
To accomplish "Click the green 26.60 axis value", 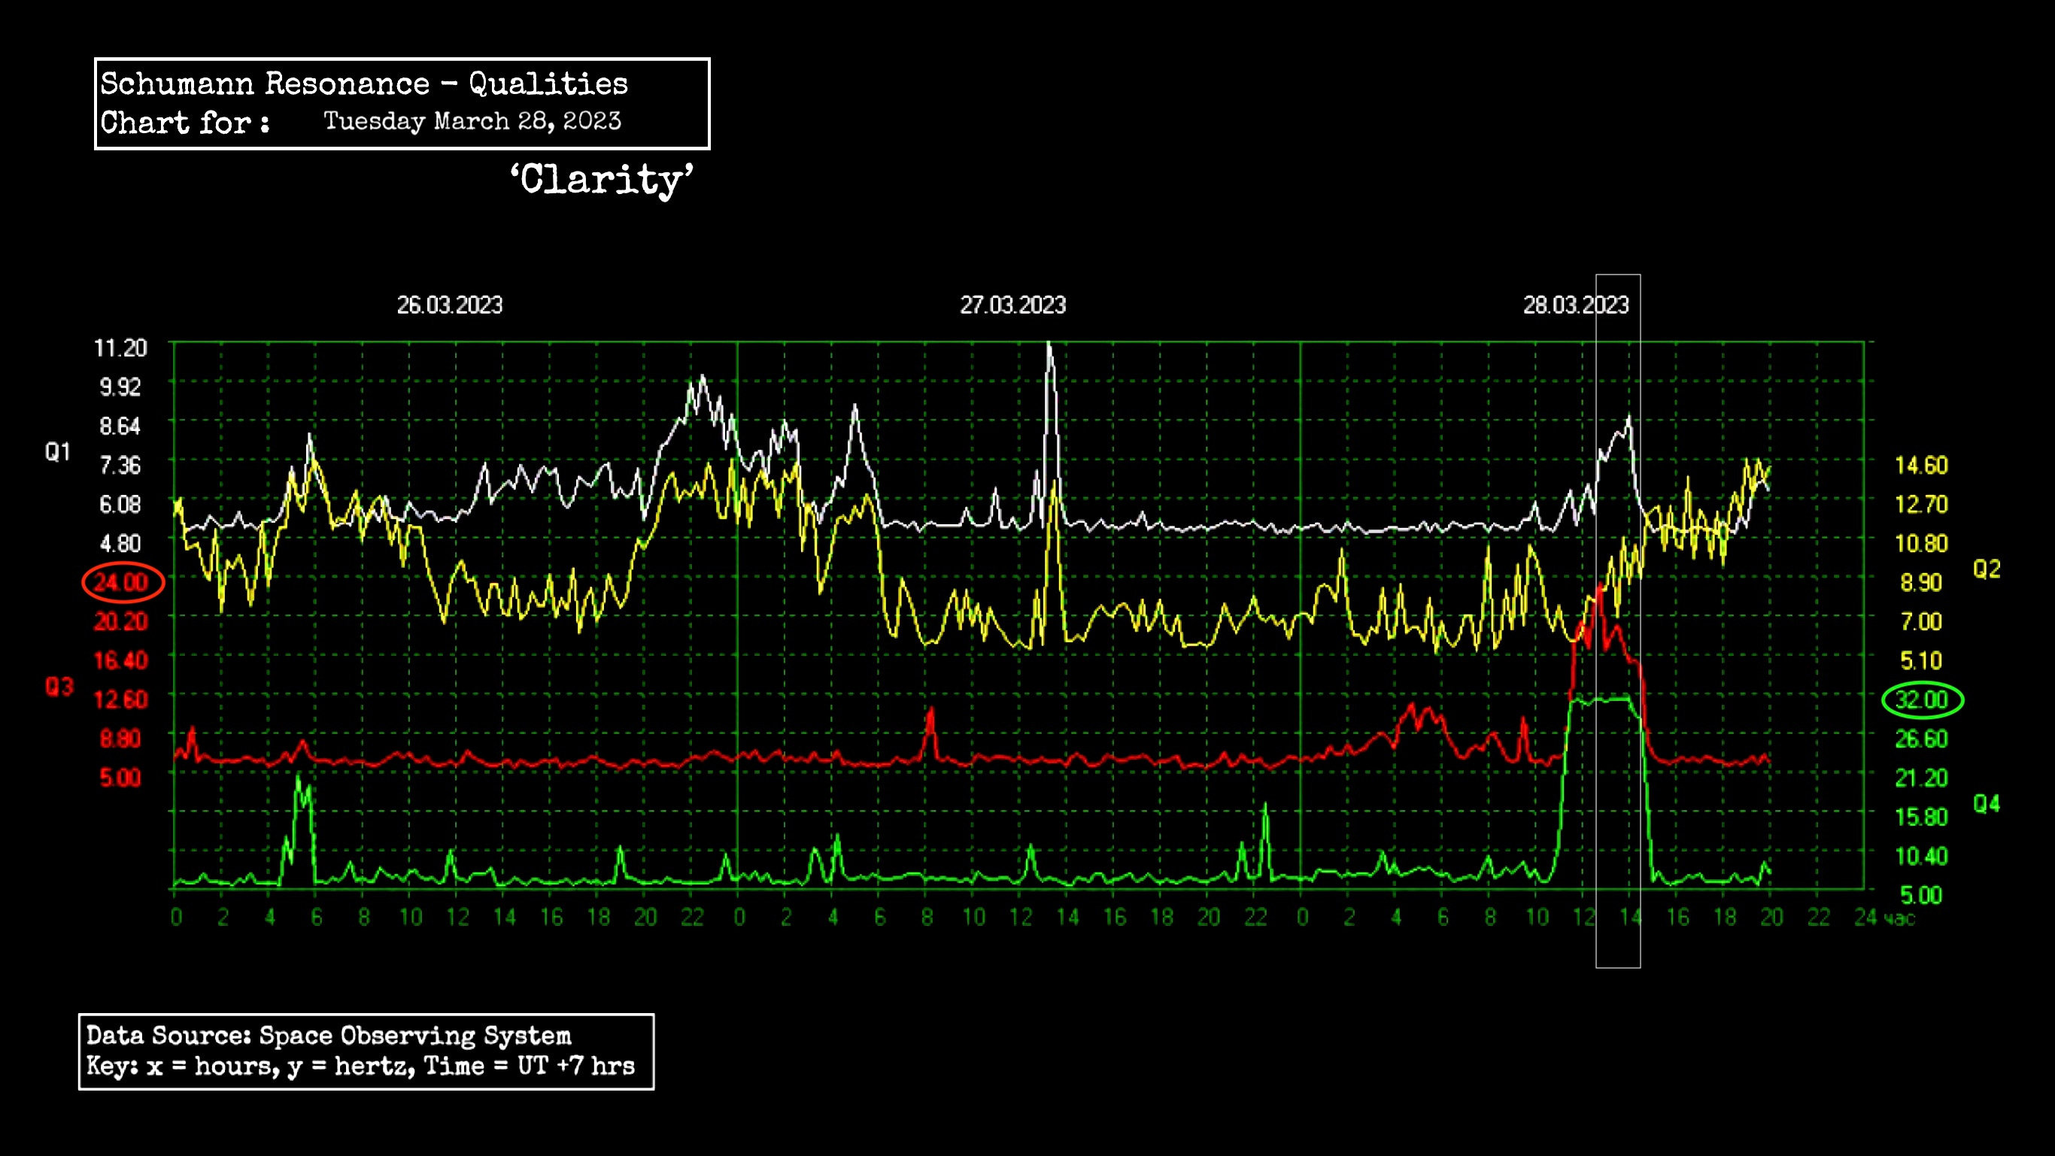I will click(x=1921, y=739).
